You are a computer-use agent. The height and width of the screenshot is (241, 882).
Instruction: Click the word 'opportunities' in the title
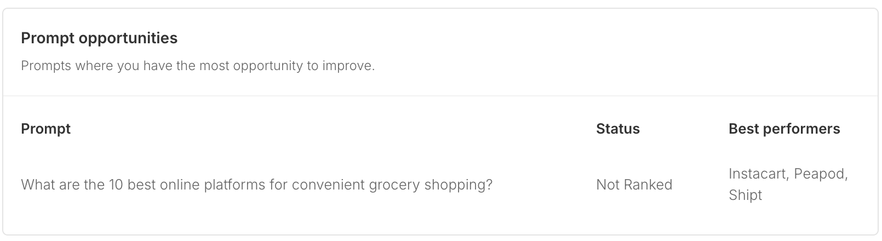128,38
